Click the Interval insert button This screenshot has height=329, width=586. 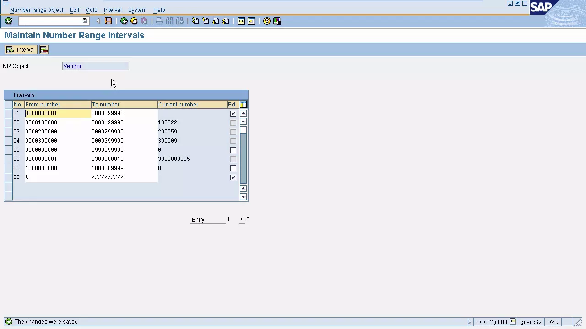[x=21, y=50]
